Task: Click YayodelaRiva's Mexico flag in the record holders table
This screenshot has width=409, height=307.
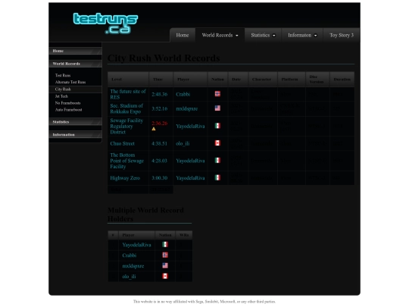Action: (165, 245)
